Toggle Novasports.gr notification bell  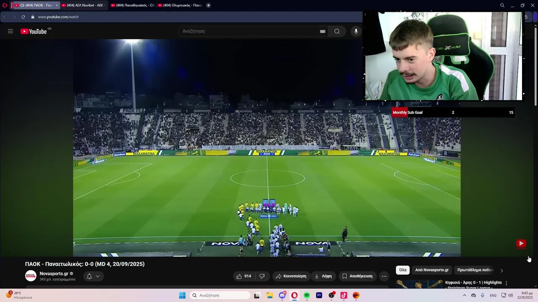pyautogui.click(x=89, y=276)
